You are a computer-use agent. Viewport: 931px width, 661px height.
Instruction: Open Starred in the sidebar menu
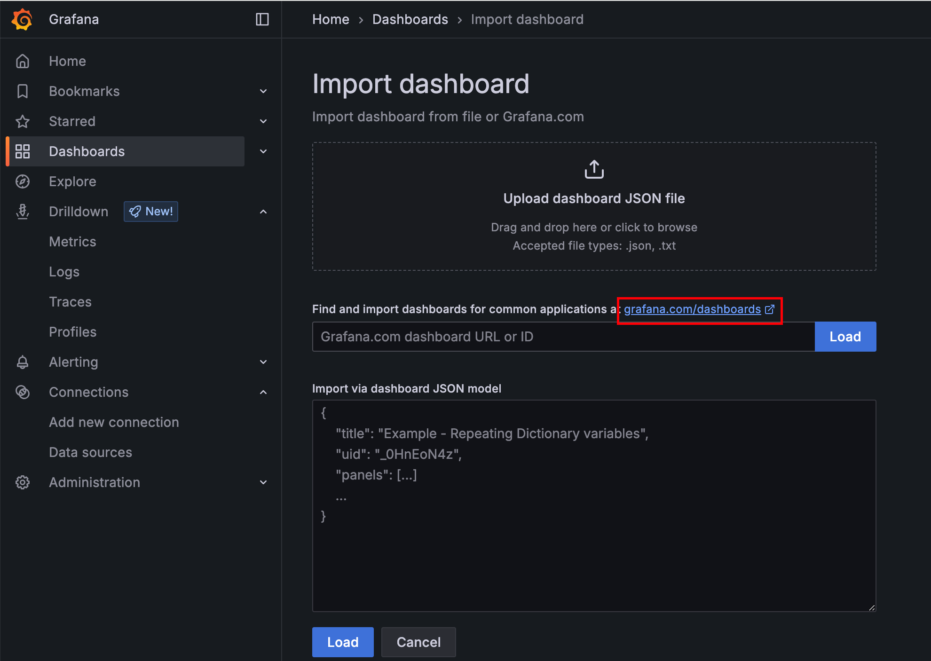72,121
